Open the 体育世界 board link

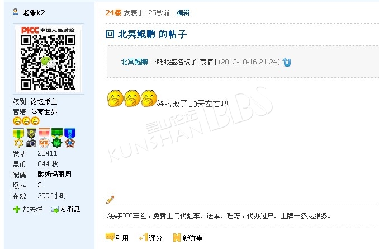coord(44,111)
